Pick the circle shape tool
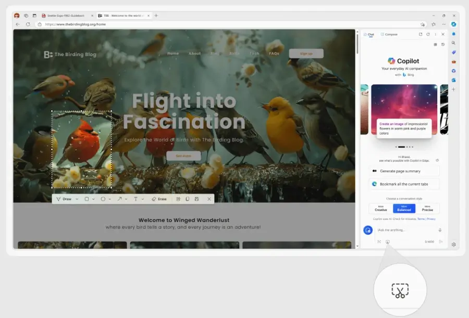The width and height of the screenshot is (469, 318). click(x=103, y=199)
